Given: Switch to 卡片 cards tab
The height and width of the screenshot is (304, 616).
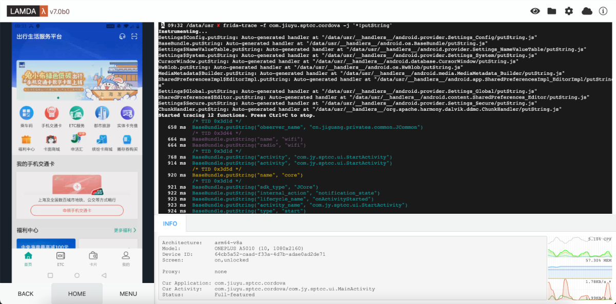Looking at the screenshot, I should 93,258.
